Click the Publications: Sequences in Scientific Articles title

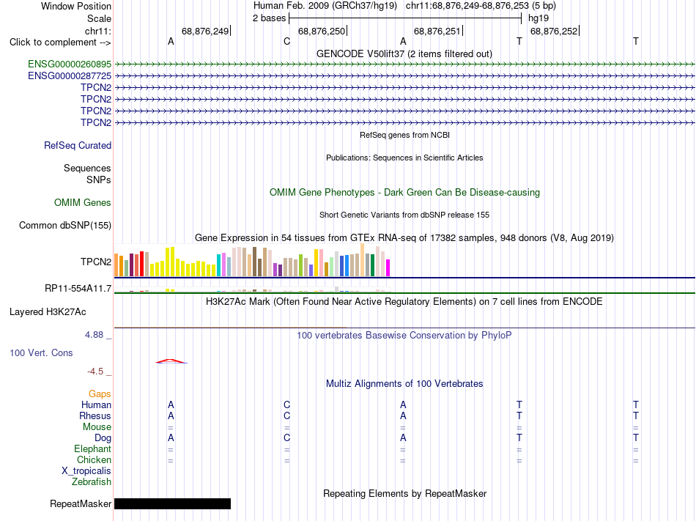pyautogui.click(x=404, y=158)
